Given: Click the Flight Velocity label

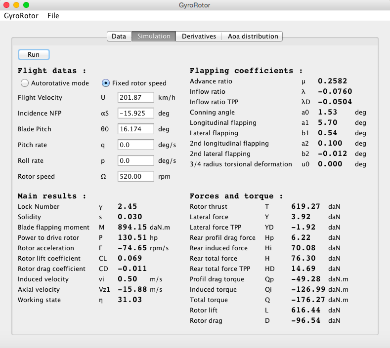Looking at the screenshot, I should click(40, 97).
